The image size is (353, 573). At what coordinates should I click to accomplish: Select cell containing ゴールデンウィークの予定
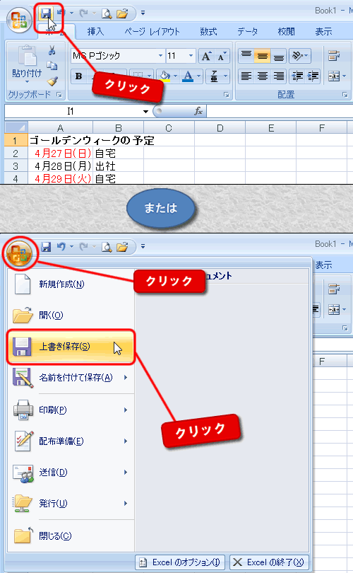(61, 140)
